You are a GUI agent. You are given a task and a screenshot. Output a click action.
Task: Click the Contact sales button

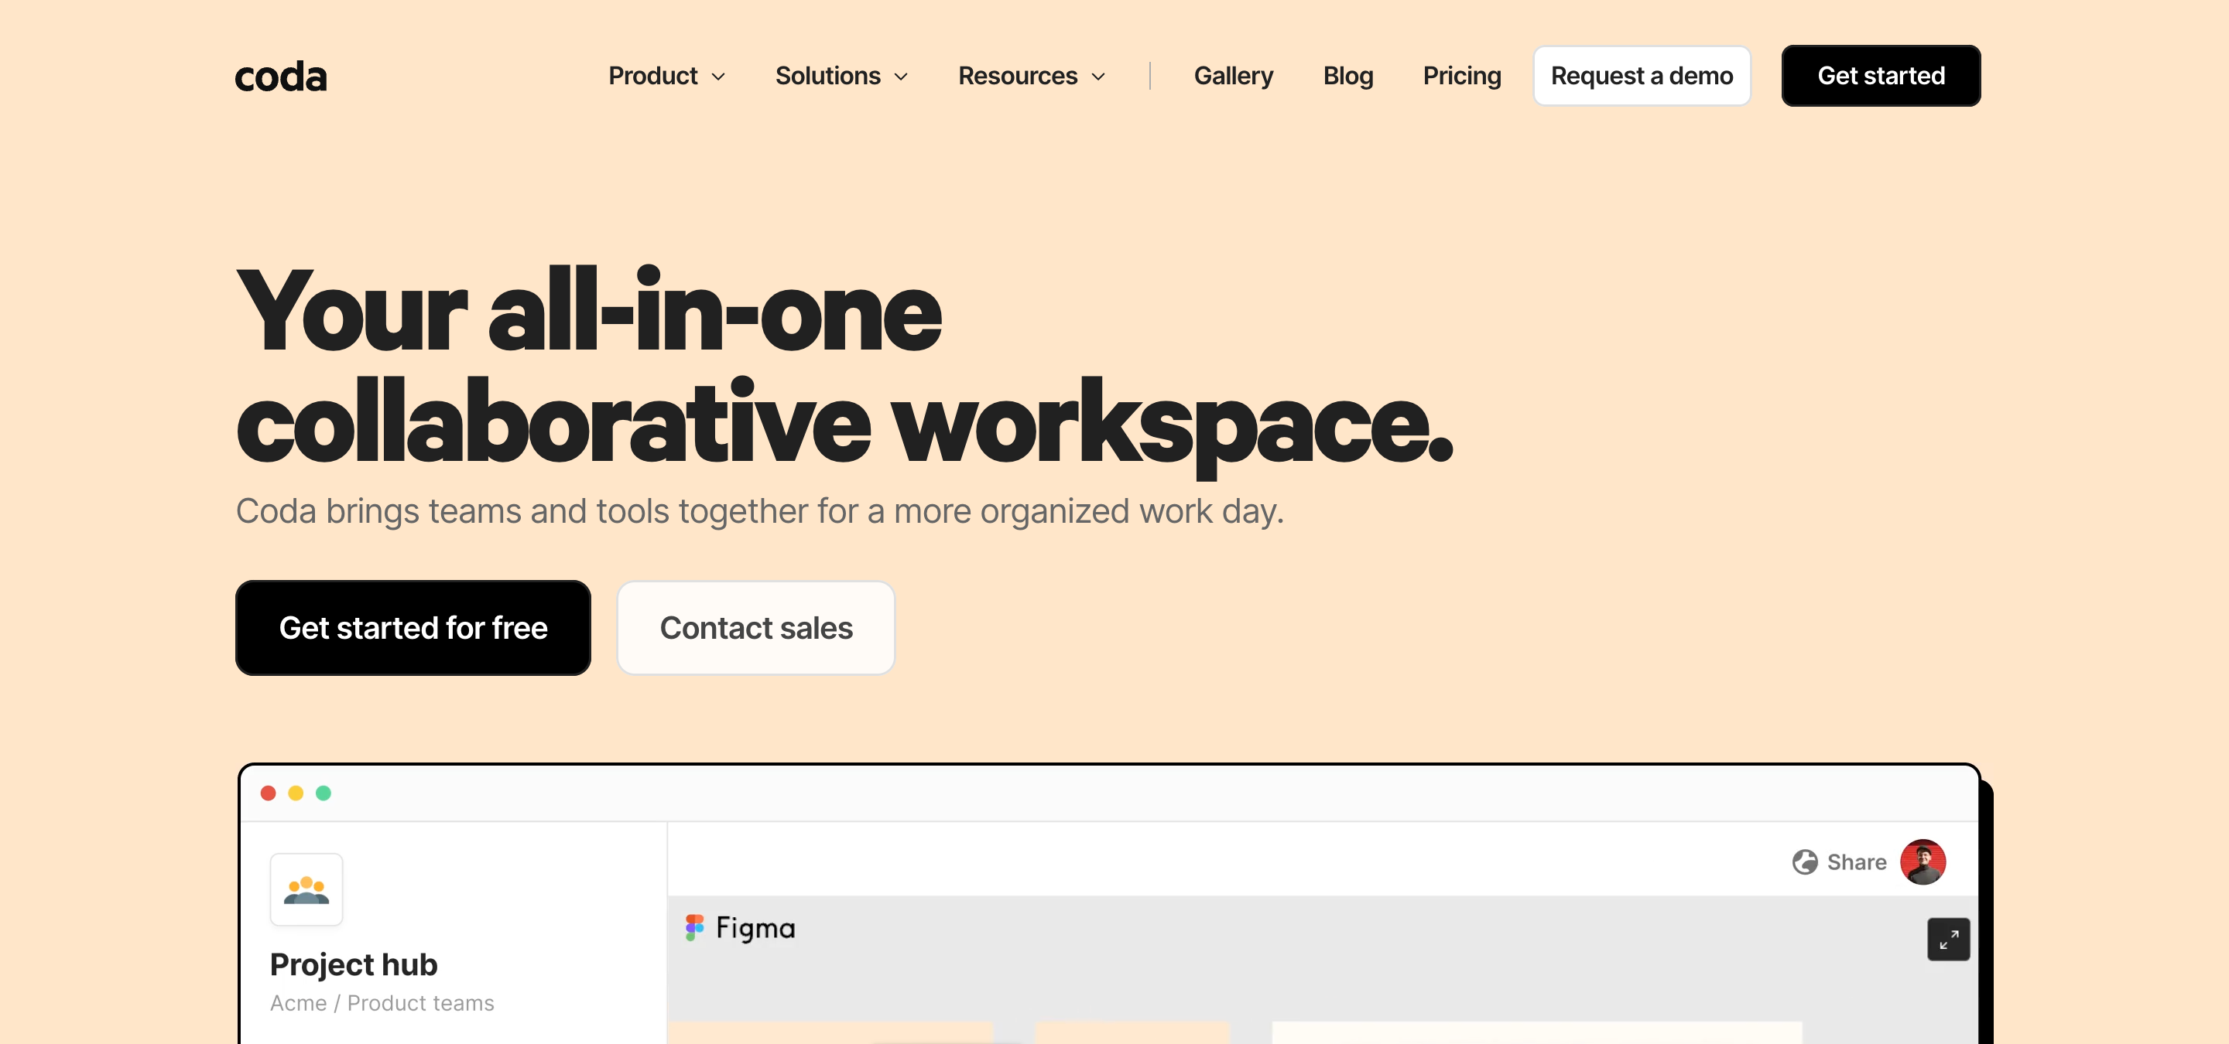click(755, 627)
